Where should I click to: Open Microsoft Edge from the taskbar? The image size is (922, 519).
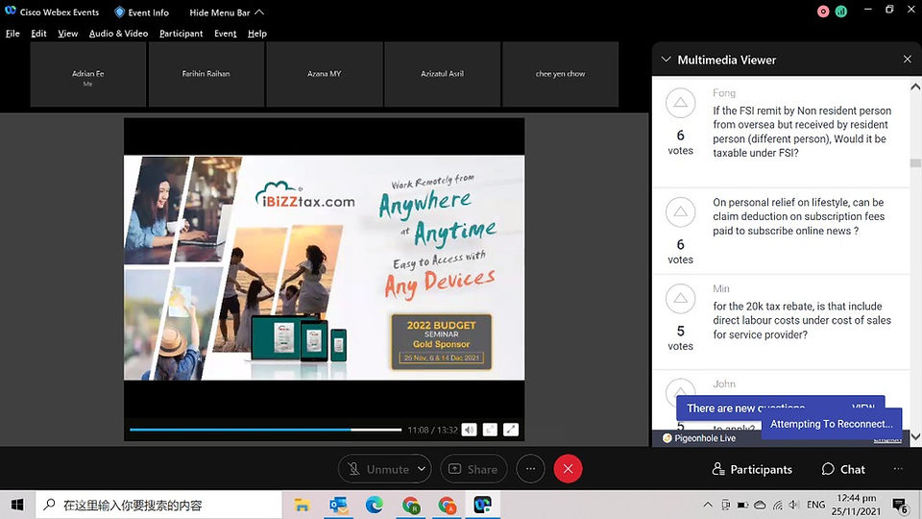pos(374,505)
